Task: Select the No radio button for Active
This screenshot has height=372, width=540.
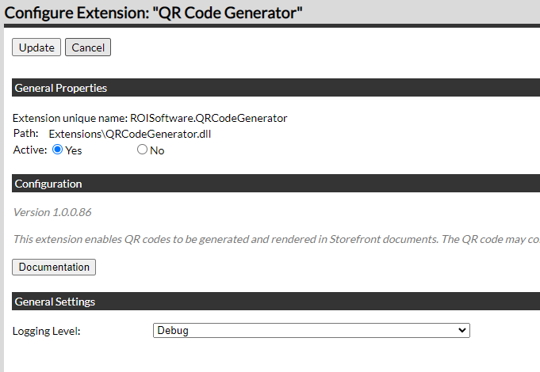Action: tap(143, 150)
